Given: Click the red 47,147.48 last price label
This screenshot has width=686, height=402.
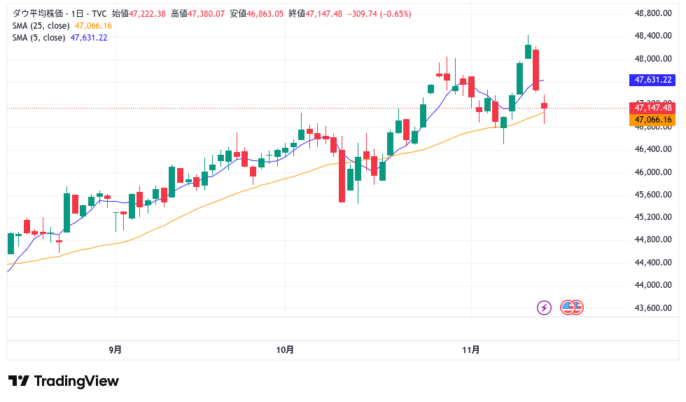Looking at the screenshot, I should coord(653,107).
